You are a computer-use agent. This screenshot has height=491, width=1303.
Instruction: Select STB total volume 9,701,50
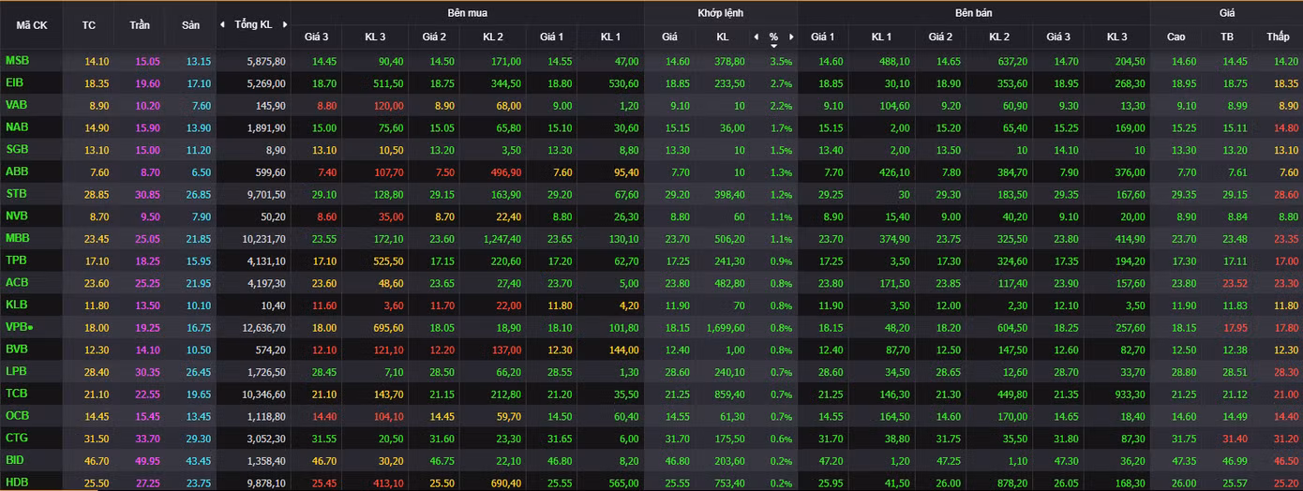266,194
